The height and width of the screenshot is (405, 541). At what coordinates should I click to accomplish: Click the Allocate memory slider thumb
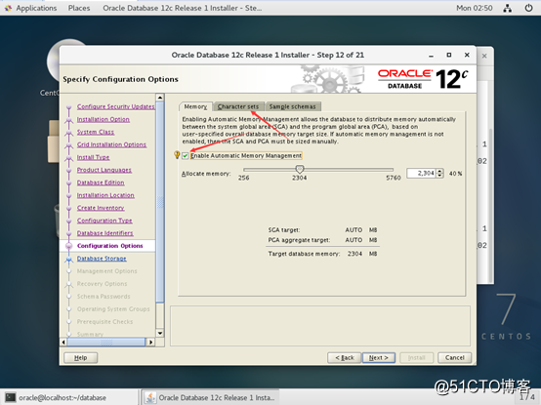[300, 169]
